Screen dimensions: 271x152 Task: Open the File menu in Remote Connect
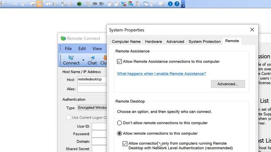coord(68,49)
